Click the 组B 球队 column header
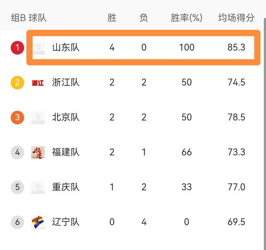 click(x=29, y=18)
